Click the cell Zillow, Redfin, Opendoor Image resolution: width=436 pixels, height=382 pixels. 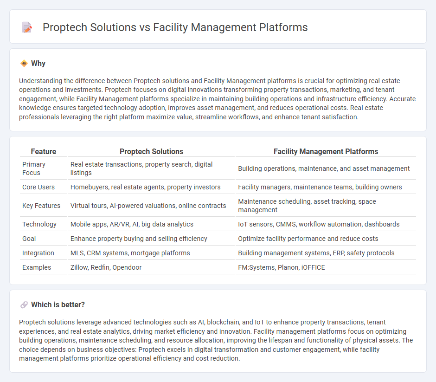coord(151,267)
